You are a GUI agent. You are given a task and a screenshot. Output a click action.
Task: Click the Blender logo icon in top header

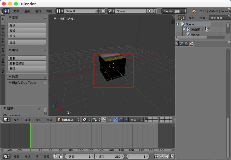coord(194,11)
